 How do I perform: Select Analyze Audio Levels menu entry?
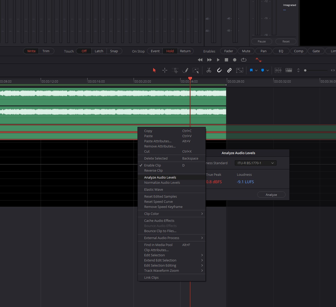(171, 177)
